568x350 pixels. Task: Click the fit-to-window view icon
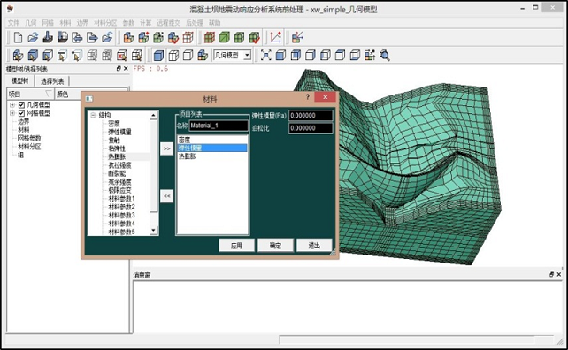tap(266, 56)
